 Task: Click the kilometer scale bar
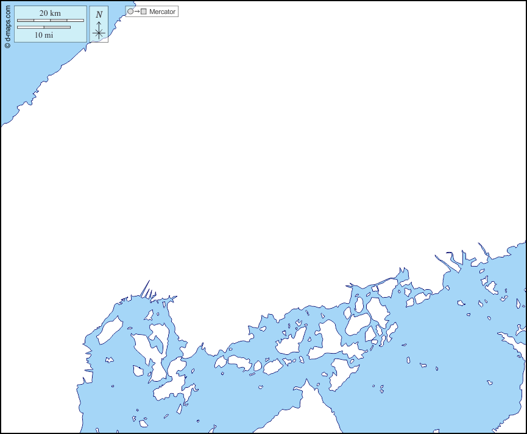51,21
